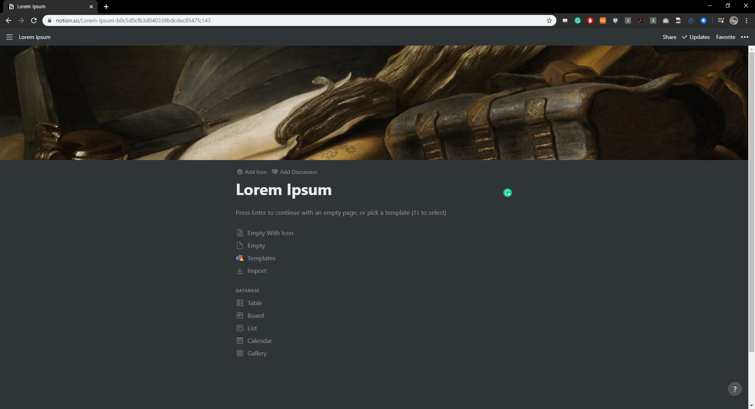Click the browser forward arrow
Screen dimensions: 755x409
pyautogui.click(x=21, y=20)
